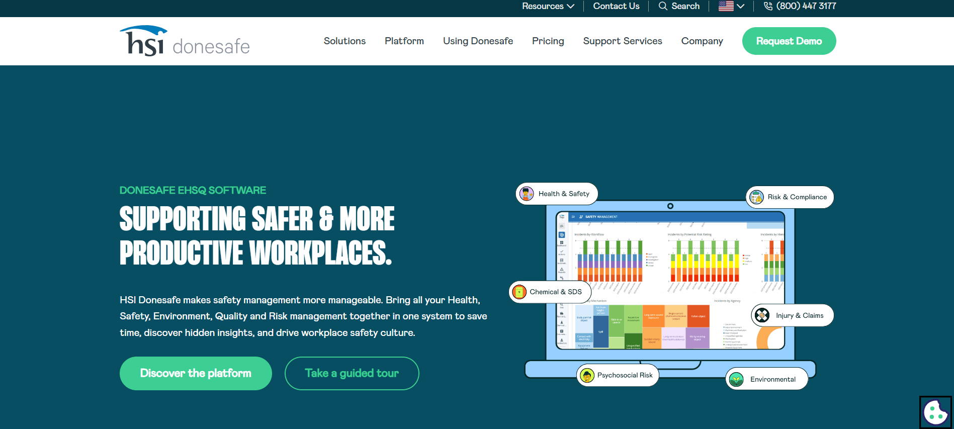Click the dashboard screenshot in laptop illustration

tap(670, 281)
